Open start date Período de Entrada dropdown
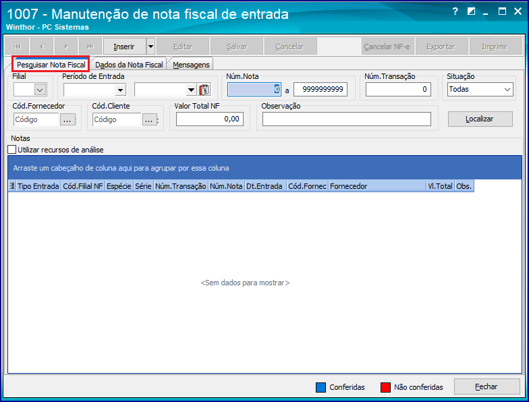Screen dimensions: 529x402 click(120, 90)
